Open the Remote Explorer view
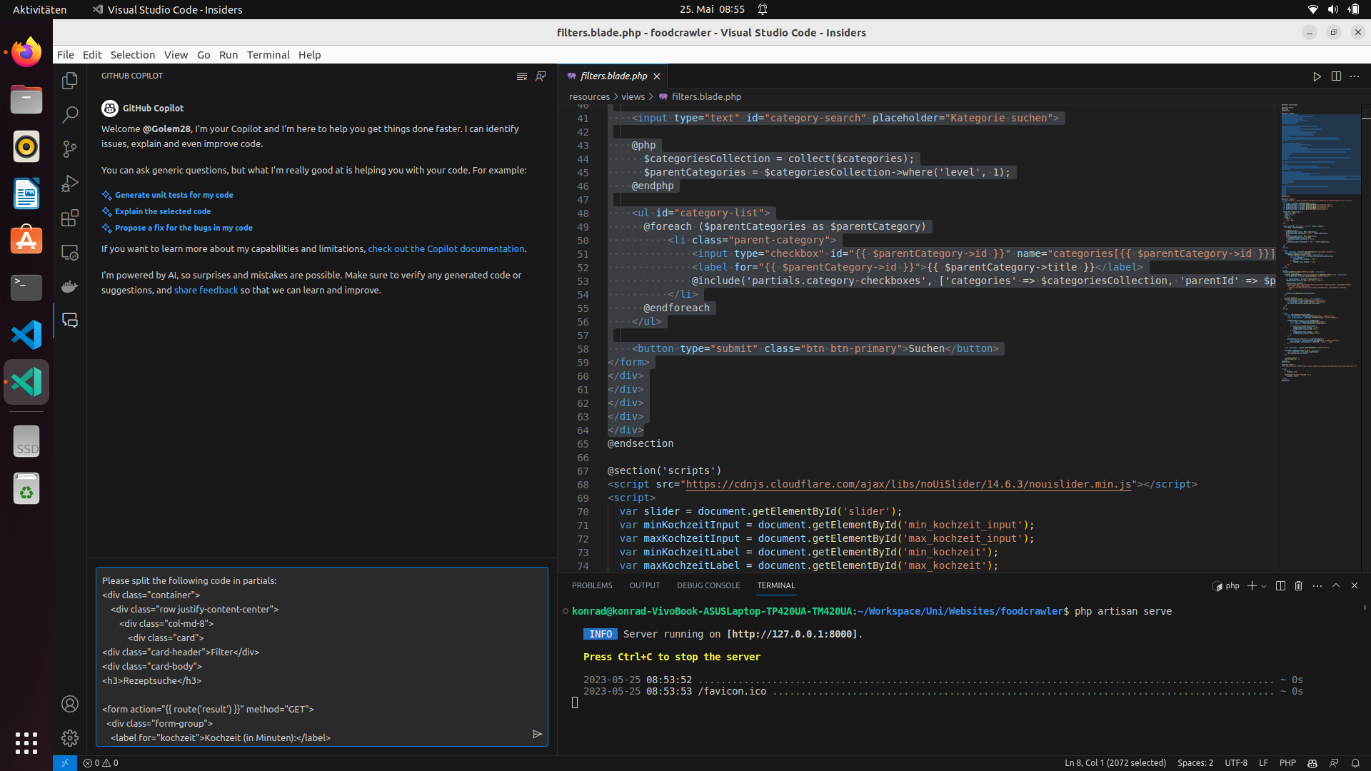This screenshot has height=771, width=1371. coord(69,251)
